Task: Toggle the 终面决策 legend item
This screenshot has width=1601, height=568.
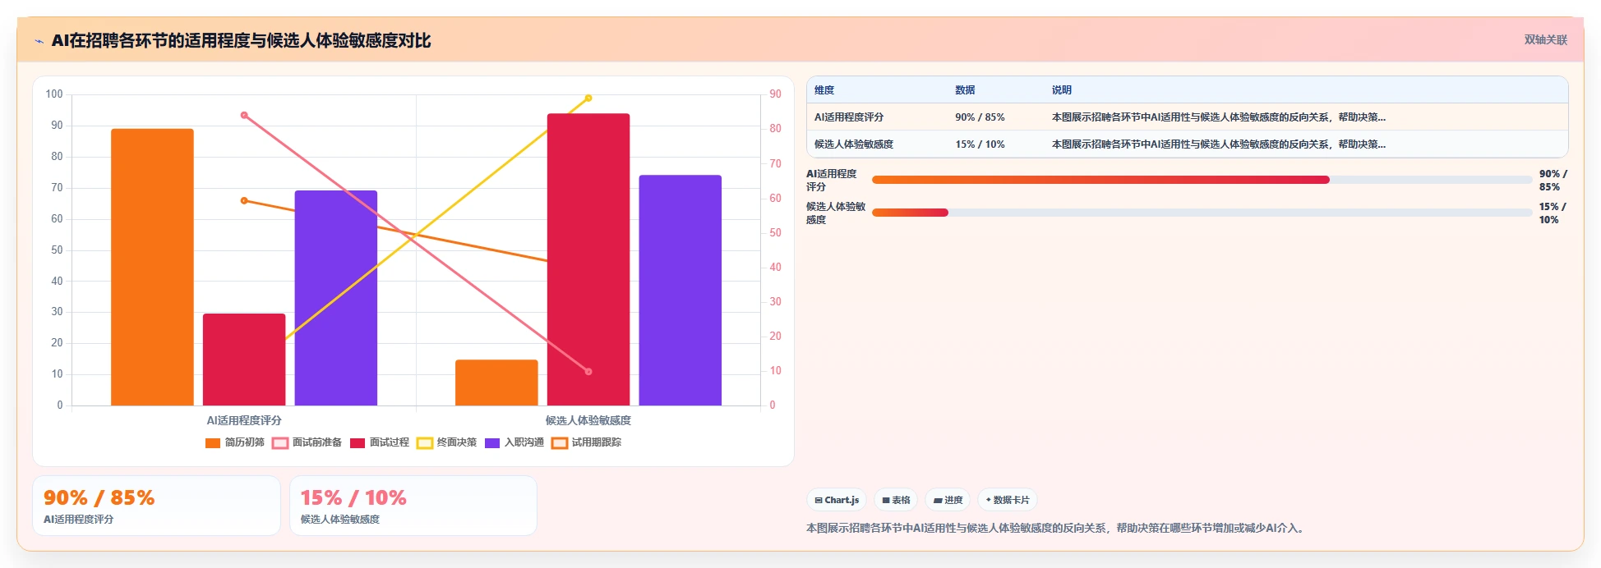Action: click(447, 443)
